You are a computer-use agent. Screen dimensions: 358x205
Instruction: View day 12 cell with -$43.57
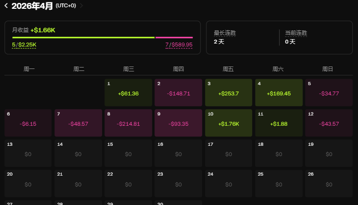329,123
